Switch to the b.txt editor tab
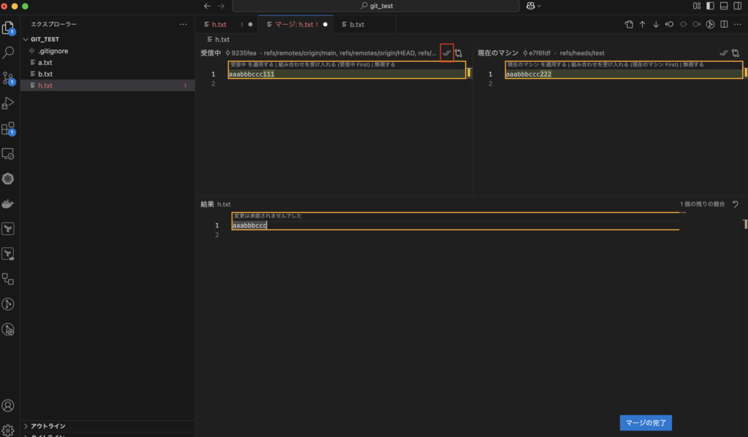 [356, 24]
